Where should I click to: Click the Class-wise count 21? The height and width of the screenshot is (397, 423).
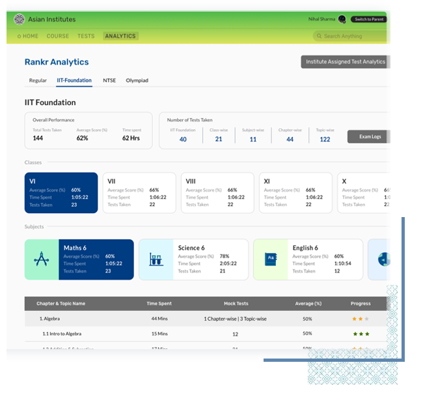pyautogui.click(x=219, y=140)
